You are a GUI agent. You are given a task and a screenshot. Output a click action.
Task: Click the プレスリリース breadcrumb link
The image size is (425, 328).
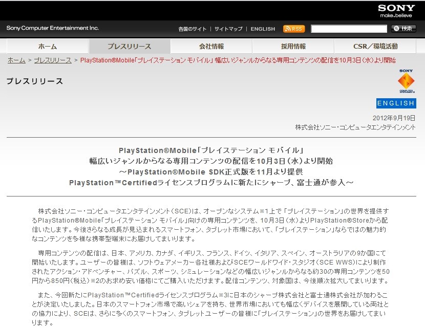click(53, 60)
